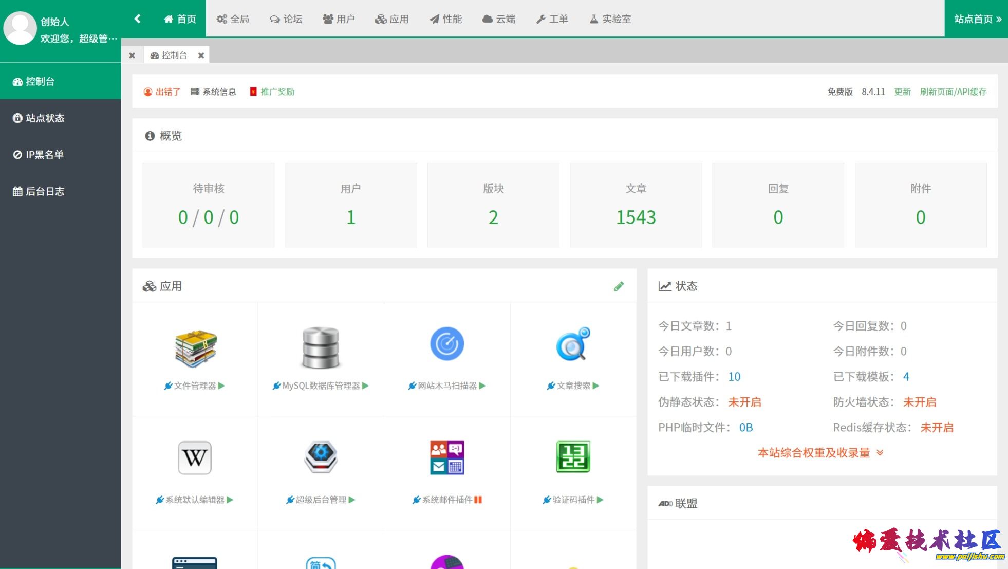Collapse sidebar with the left chevron
The width and height of the screenshot is (1008, 569).
click(137, 19)
